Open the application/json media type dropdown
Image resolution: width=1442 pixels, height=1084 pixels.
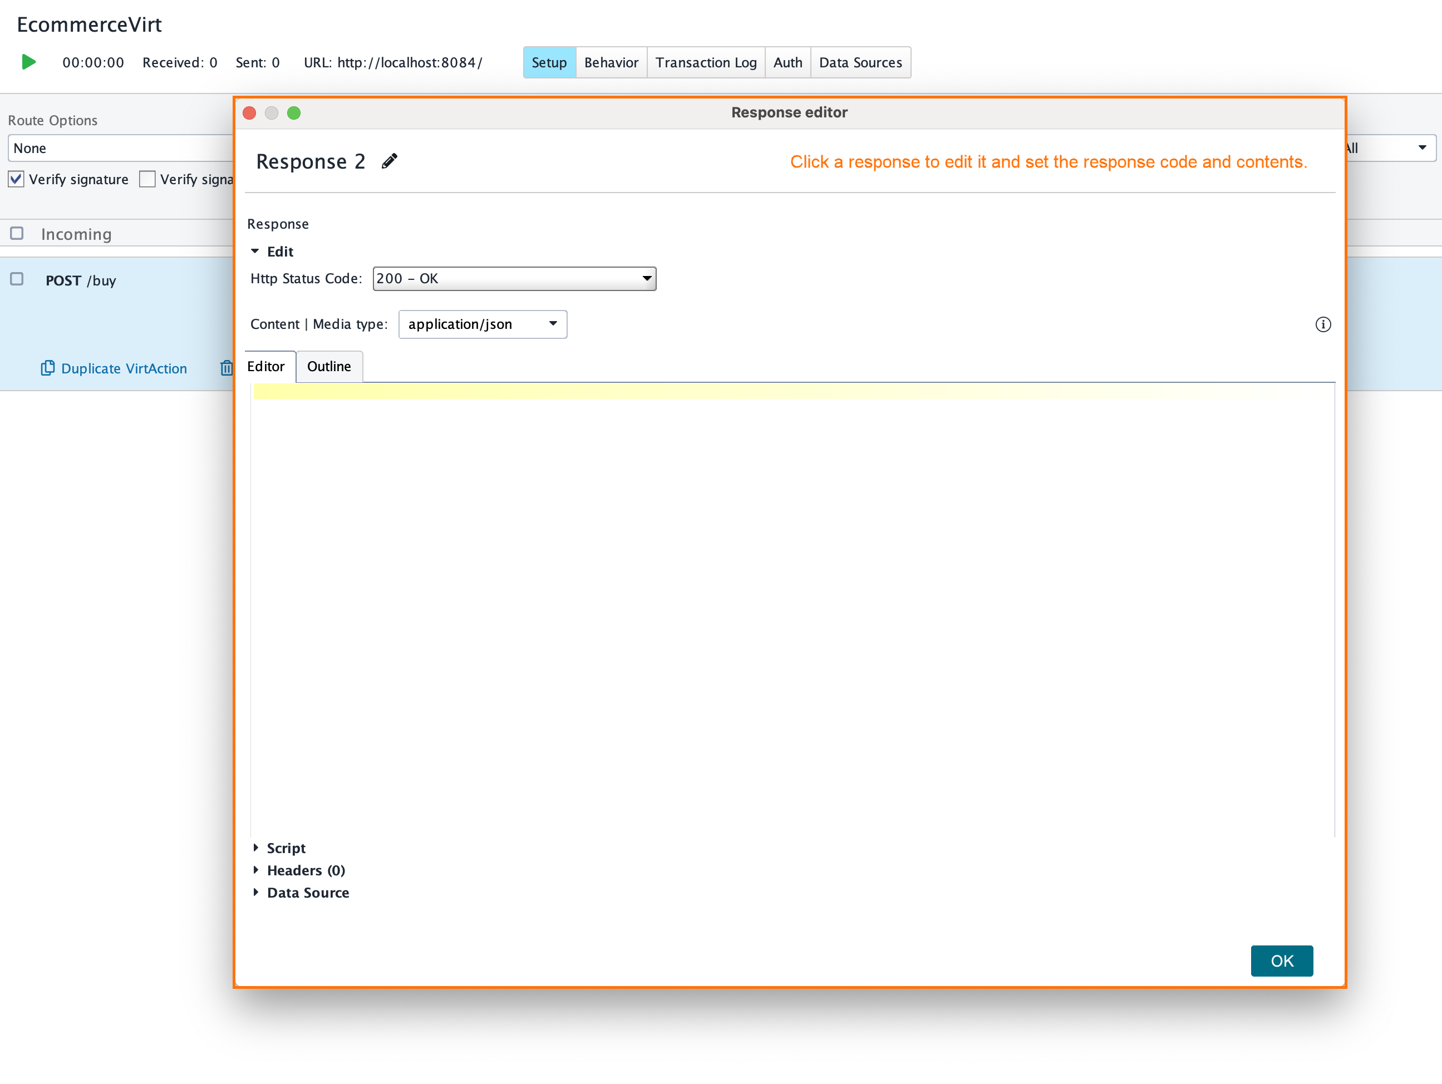(483, 324)
